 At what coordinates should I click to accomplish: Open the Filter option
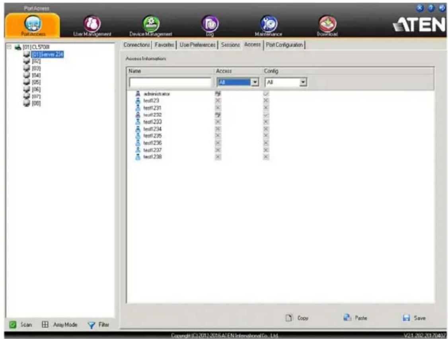click(98, 325)
